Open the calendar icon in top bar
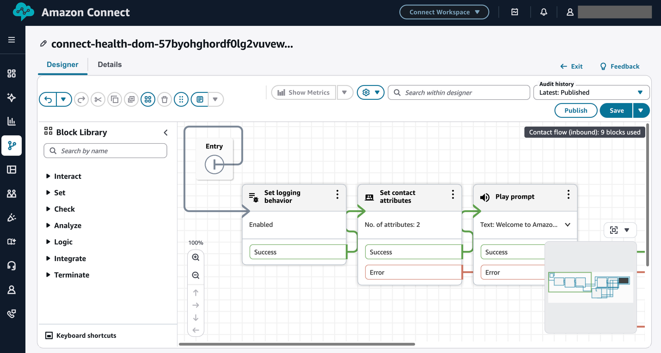661x353 pixels. pos(514,12)
